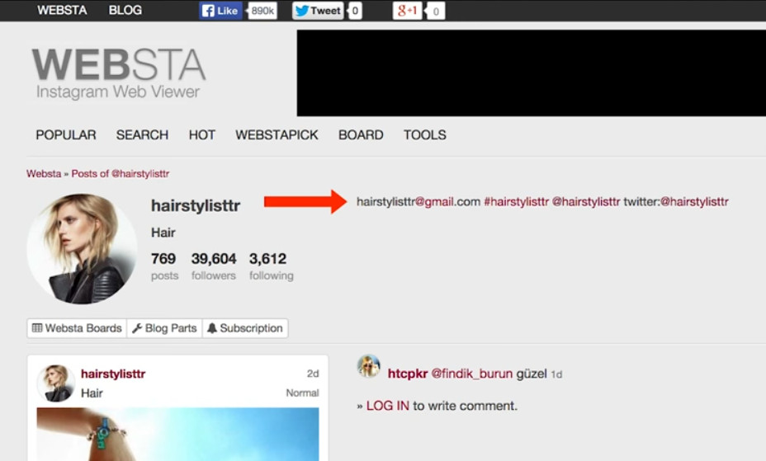The image size is (766, 461).
Task: Click the 39,604 followers count
Action: click(x=214, y=266)
